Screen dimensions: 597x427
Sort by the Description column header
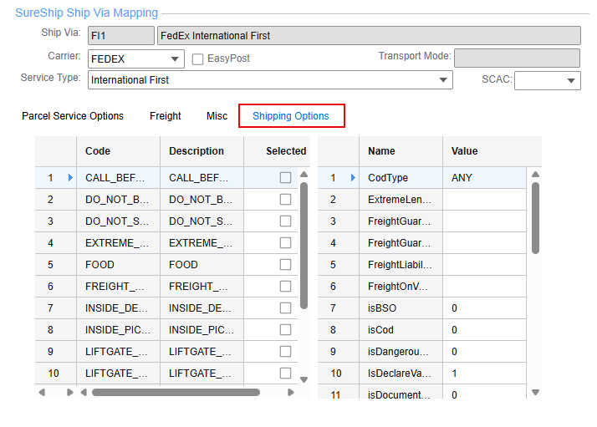point(196,151)
